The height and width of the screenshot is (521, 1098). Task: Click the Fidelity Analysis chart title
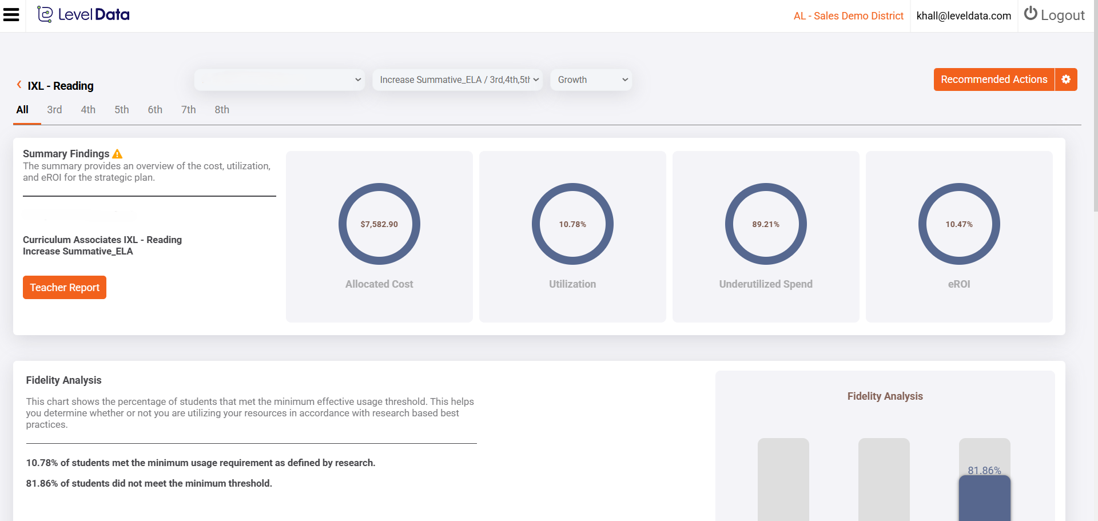pyautogui.click(x=885, y=396)
